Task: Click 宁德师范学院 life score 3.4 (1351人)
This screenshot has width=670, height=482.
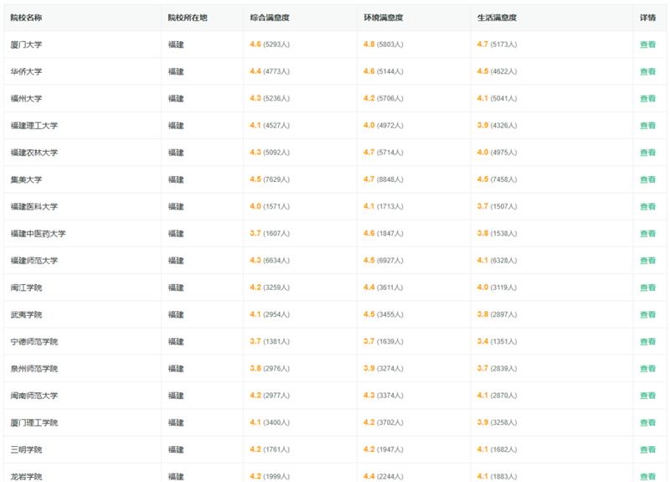Action: click(497, 341)
